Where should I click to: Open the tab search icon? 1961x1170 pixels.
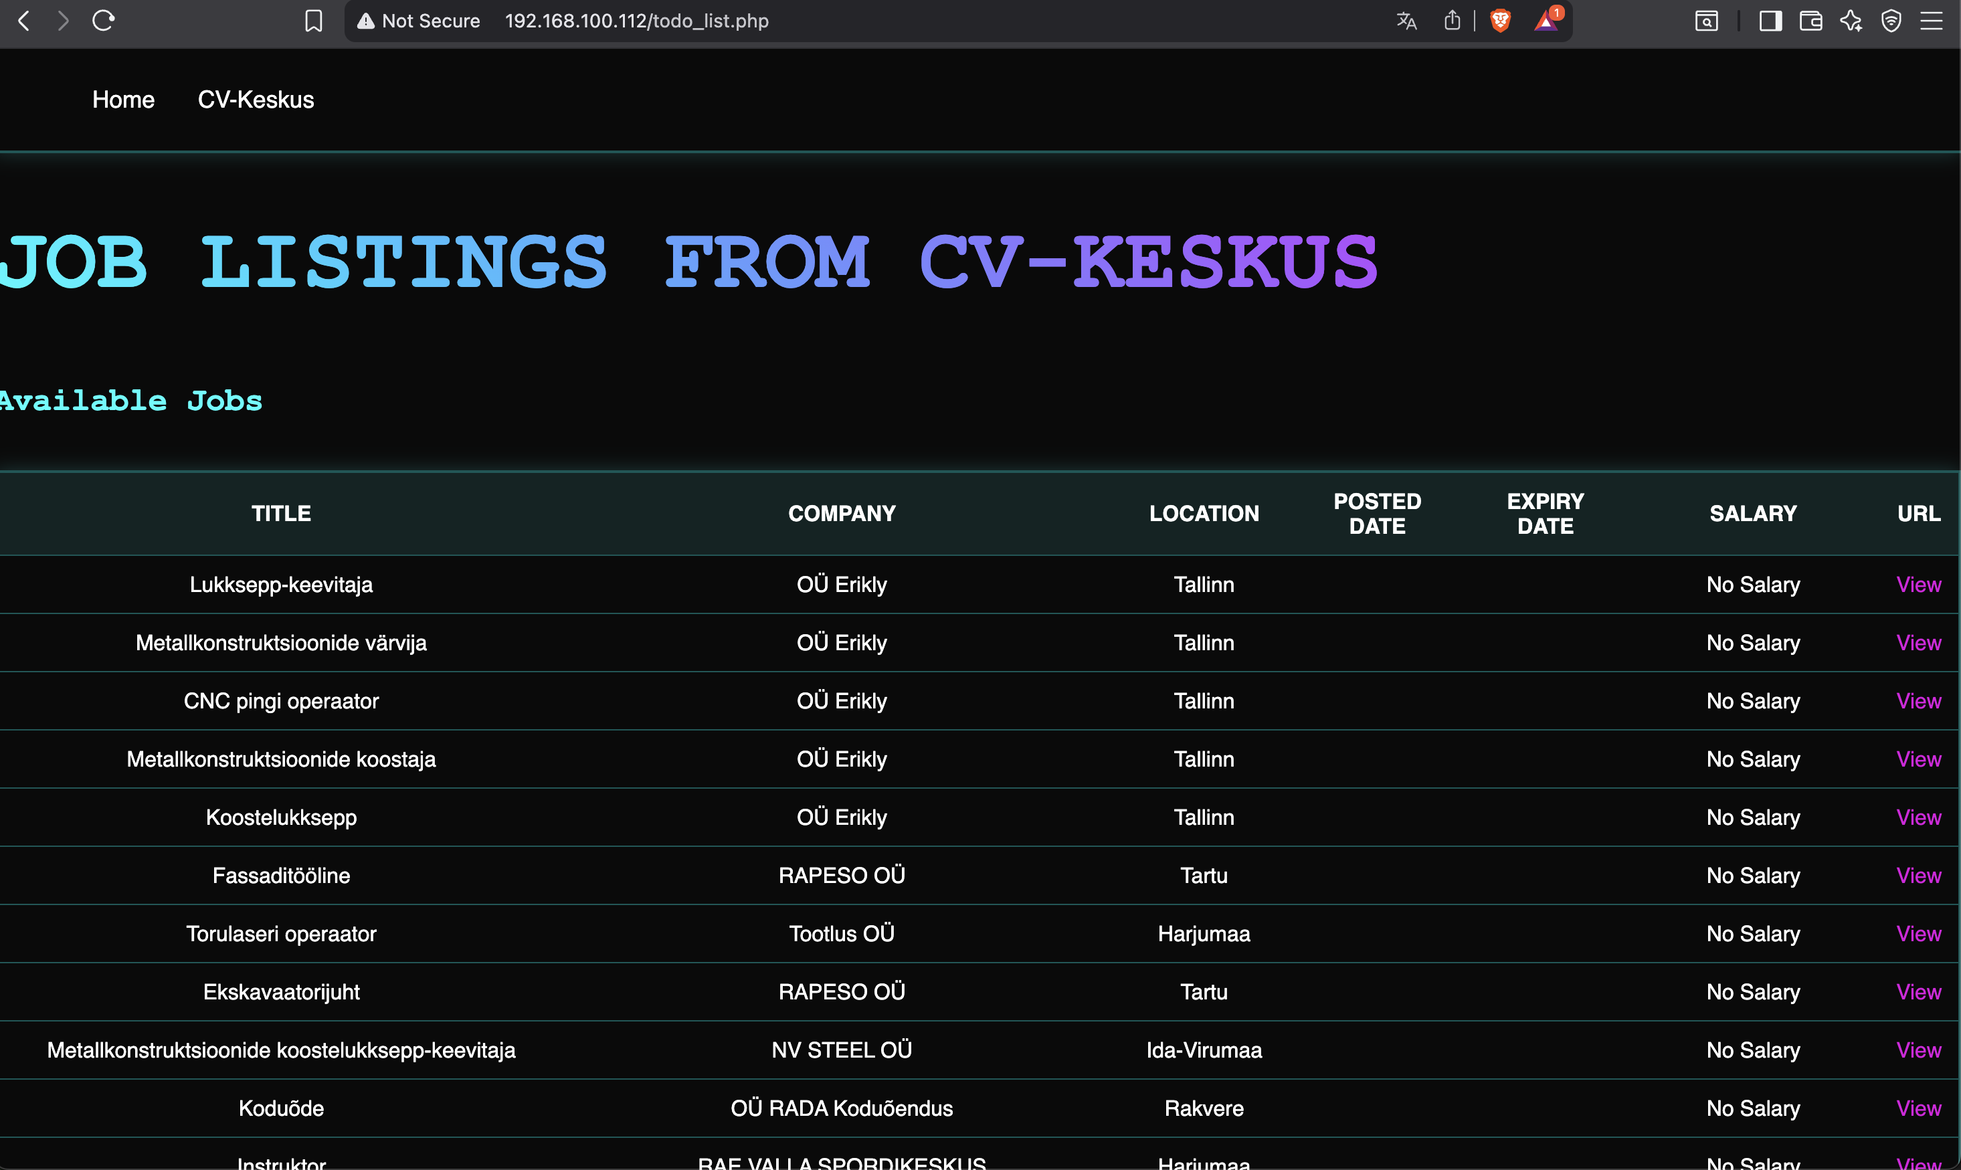pyautogui.click(x=1706, y=21)
